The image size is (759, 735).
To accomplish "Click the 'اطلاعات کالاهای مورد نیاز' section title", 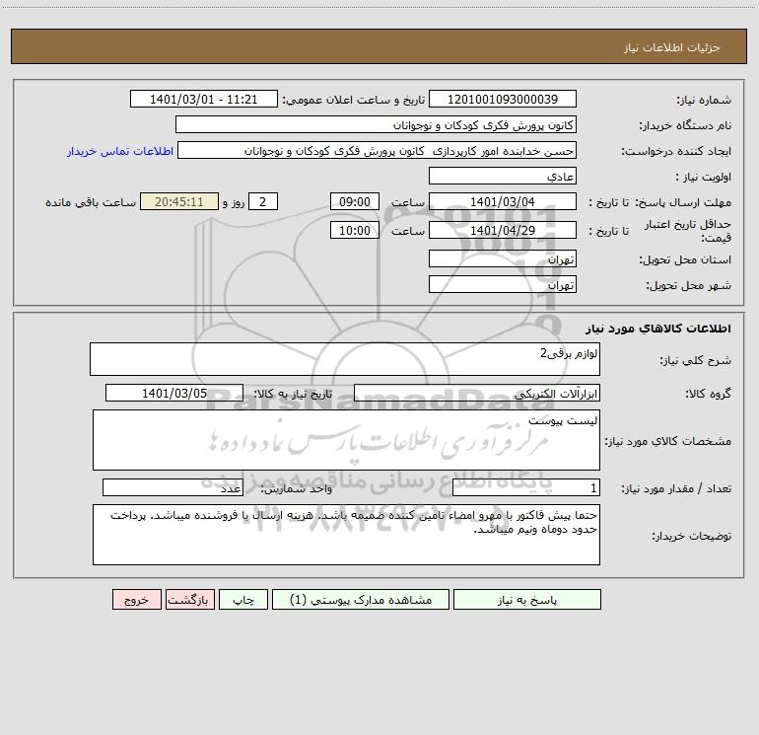I will coord(658,328).
